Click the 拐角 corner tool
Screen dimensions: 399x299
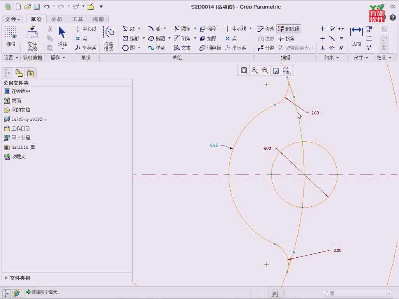click(x=286, y=39)
